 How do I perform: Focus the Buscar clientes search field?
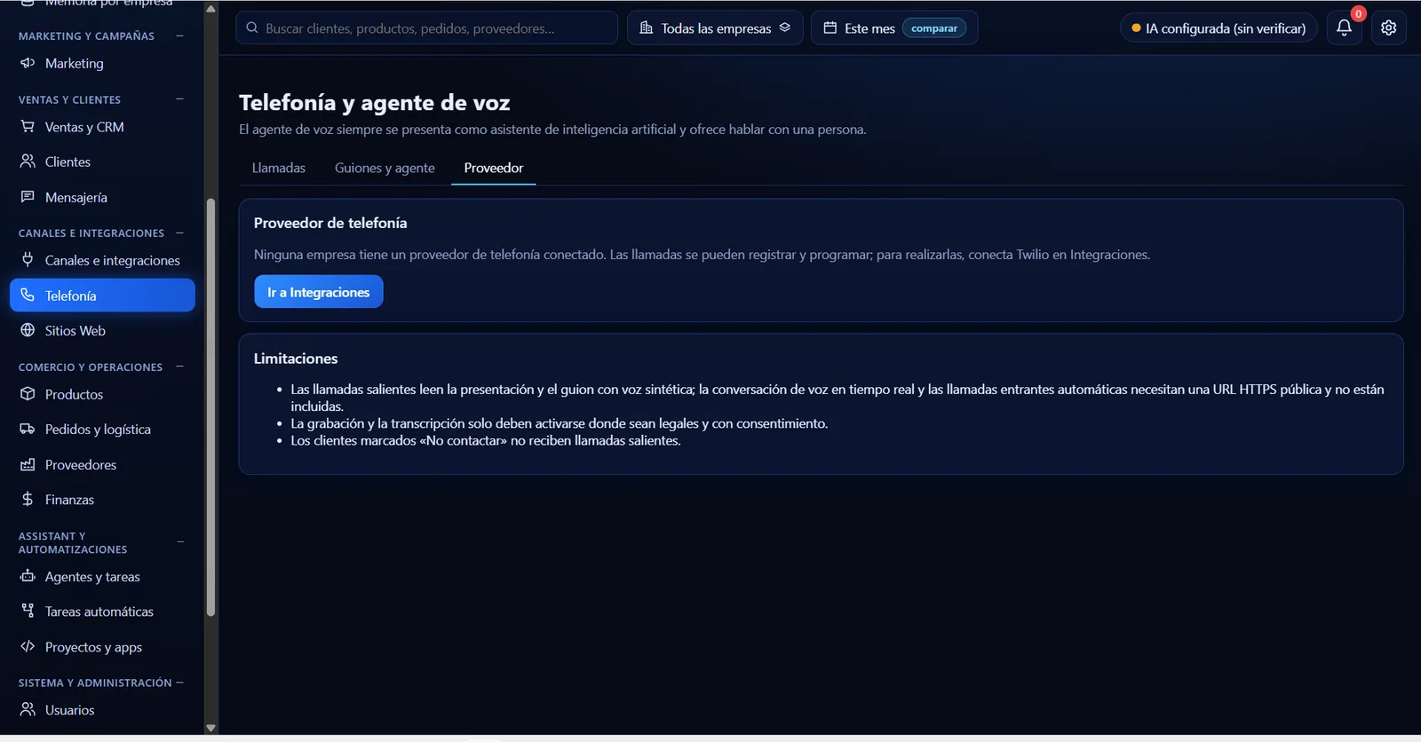(427, 28)
